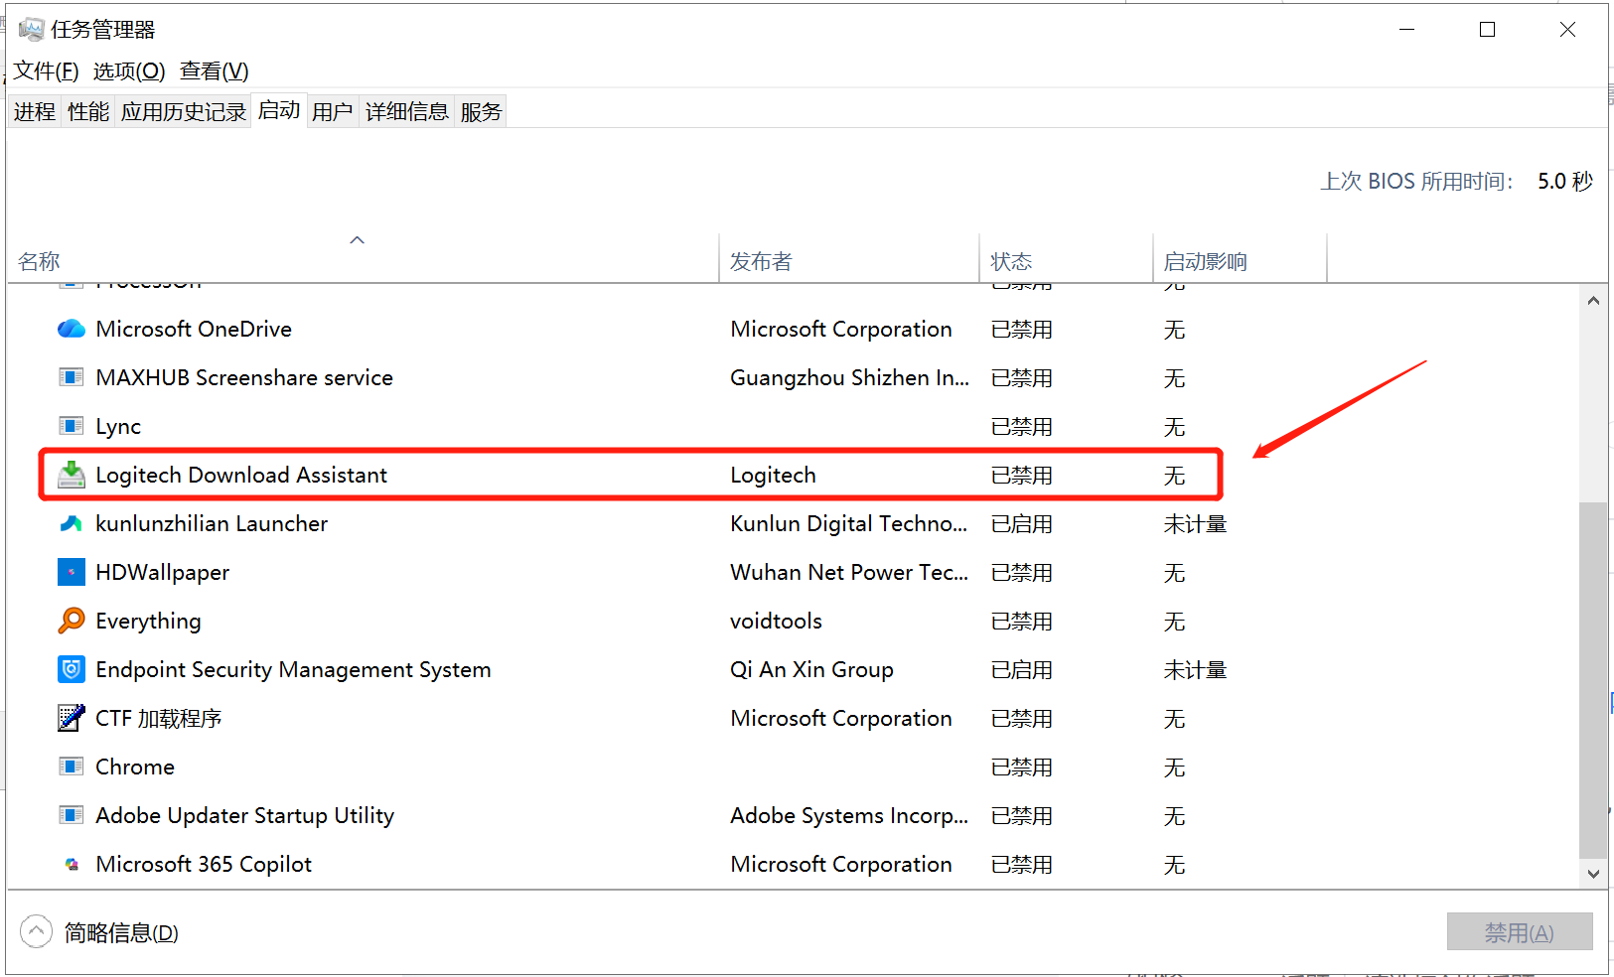Open the 查看(V) menu
This screenshot has width=1614, height=977.
coord(215,71)
